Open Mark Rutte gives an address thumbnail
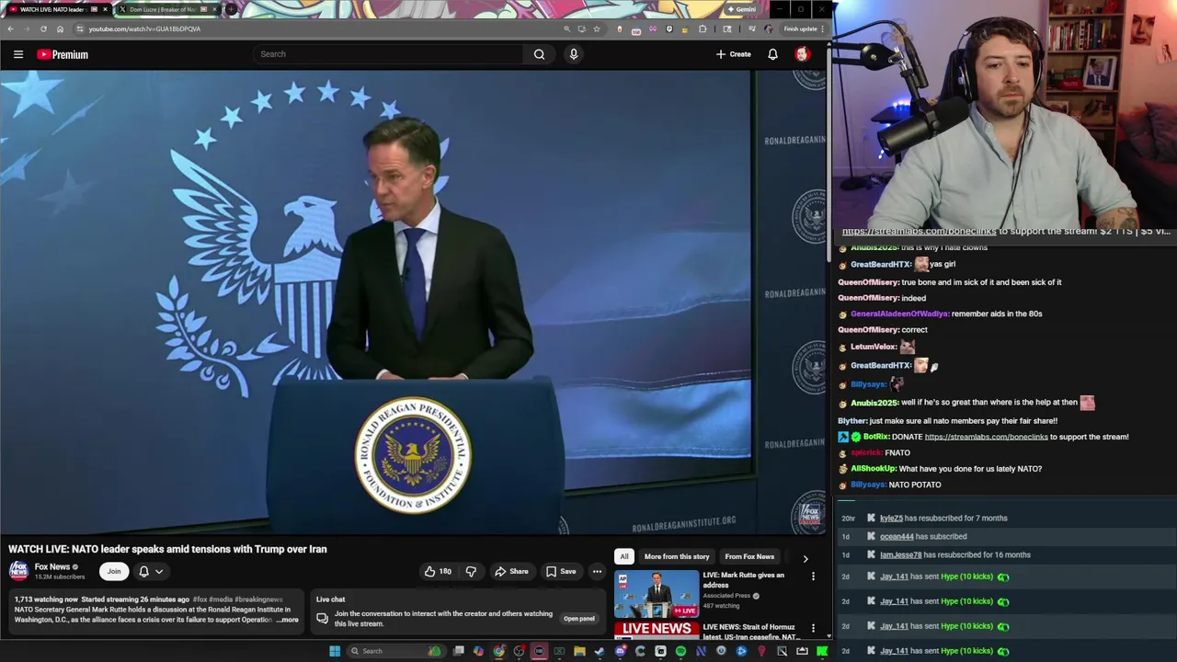1177x662 pixels. [x=657, y=594]
